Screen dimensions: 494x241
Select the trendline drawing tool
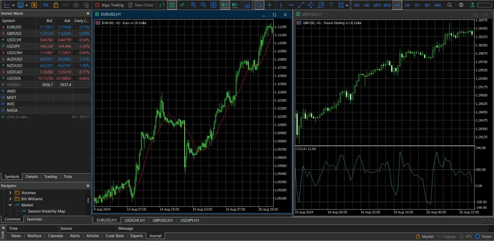[x=301, y=5]
